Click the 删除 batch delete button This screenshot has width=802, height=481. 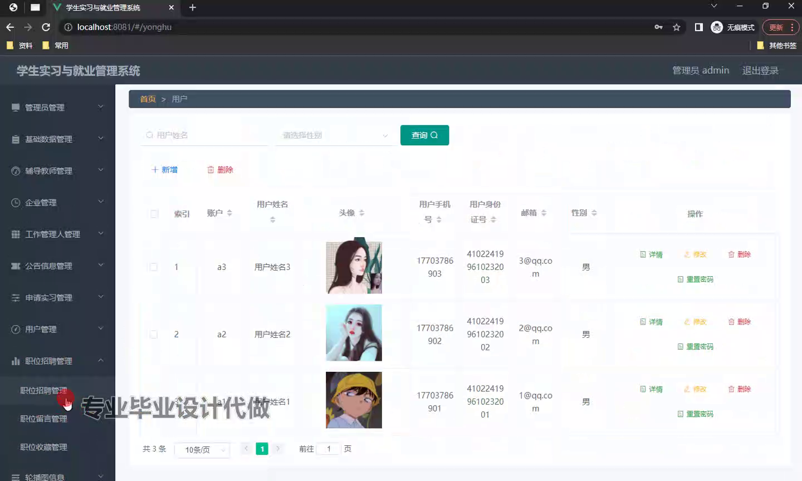221,170
